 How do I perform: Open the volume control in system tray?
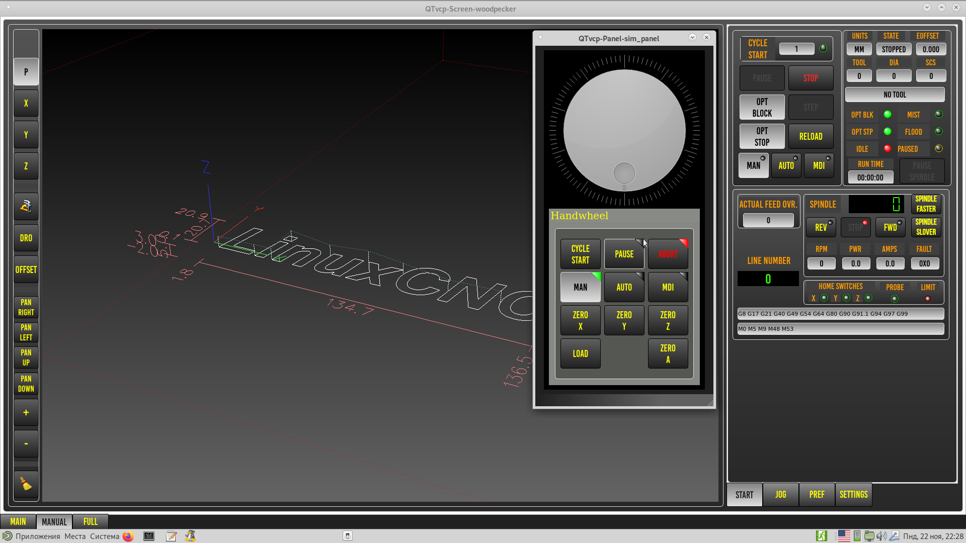click(x=881, y=536)
